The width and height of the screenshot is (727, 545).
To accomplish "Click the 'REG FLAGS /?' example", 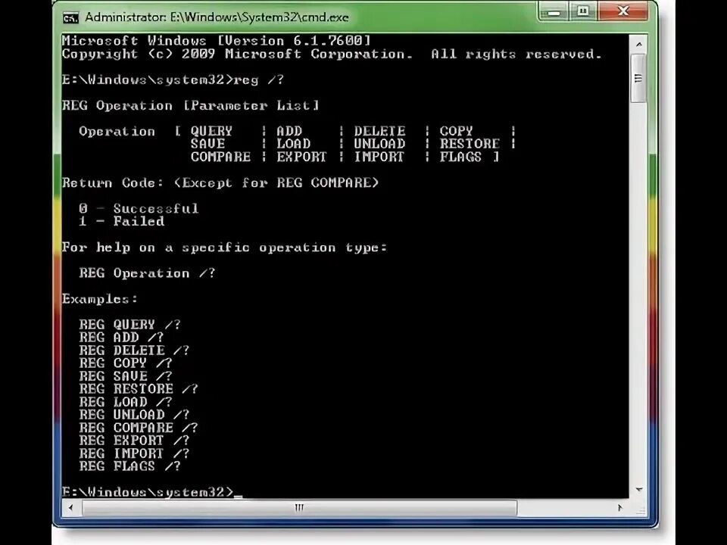I will (x=129, y=466).
